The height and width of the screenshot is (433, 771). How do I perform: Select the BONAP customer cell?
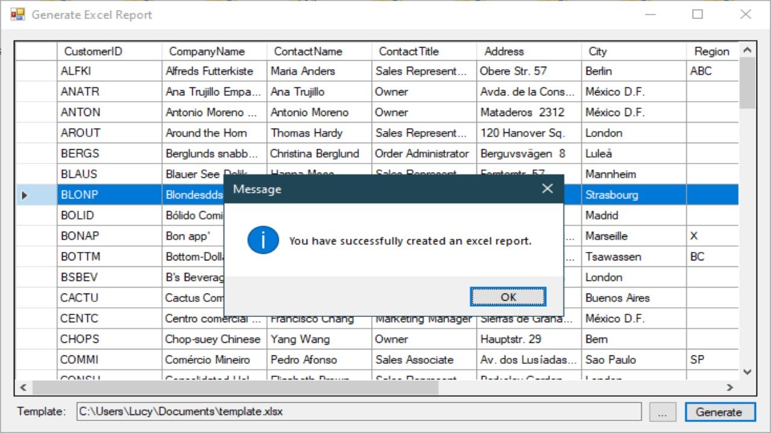pos(109,236)
